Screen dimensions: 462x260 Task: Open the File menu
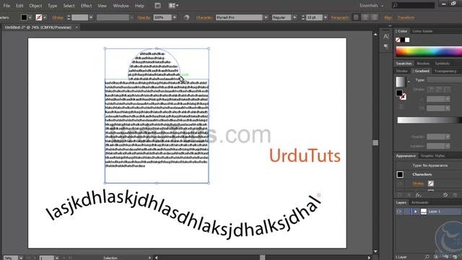(6, 6)
